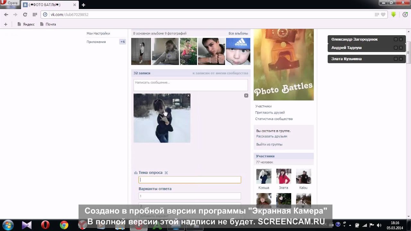Viewport: 411px width, 231px height.
Task: Close the Олександр Загороднюк chat tab
Action: point(401,39)
